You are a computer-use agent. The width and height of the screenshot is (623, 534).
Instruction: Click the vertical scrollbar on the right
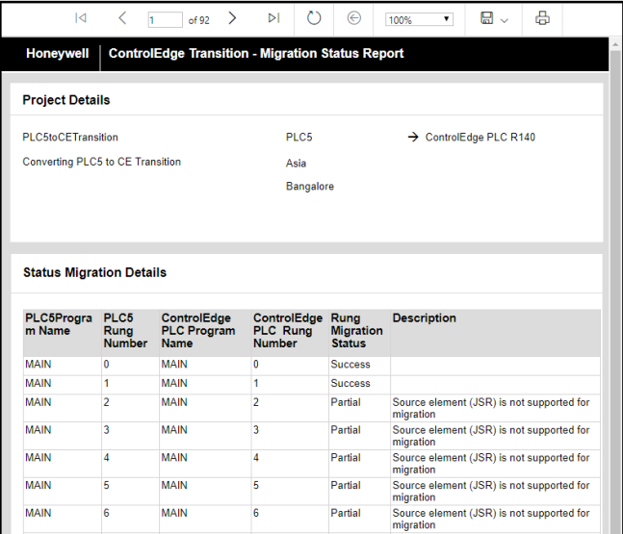pyautogui.click(x=616, y=289)
